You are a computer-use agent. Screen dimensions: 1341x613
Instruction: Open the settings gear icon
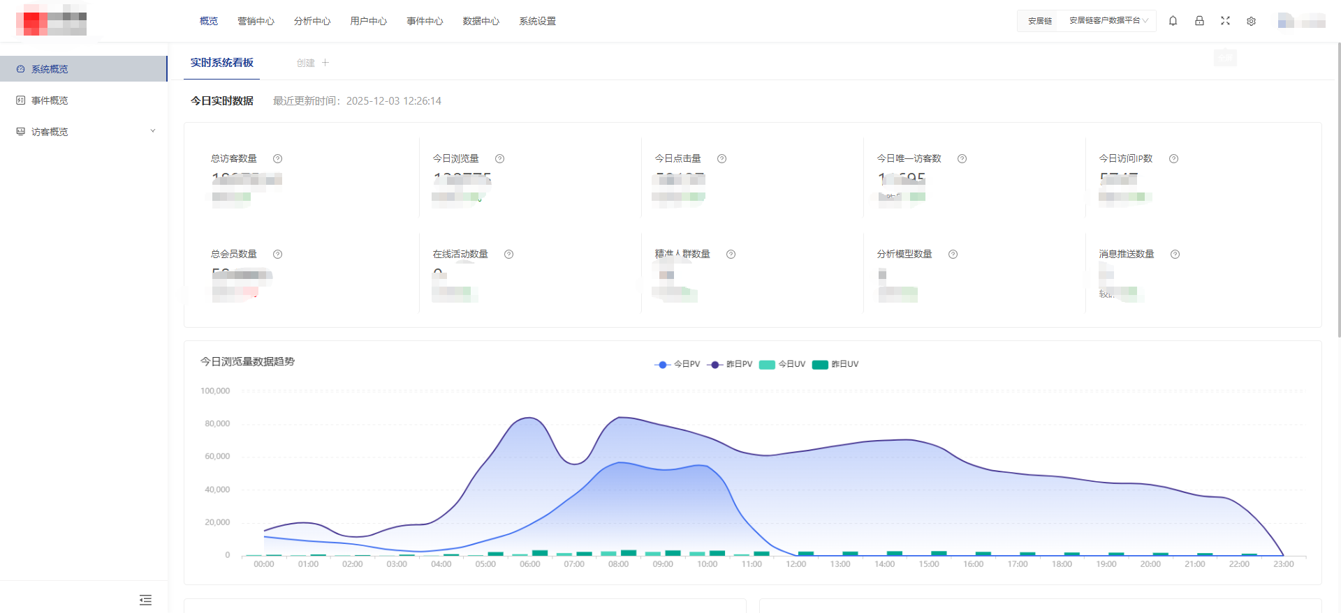pos(1251,21)
